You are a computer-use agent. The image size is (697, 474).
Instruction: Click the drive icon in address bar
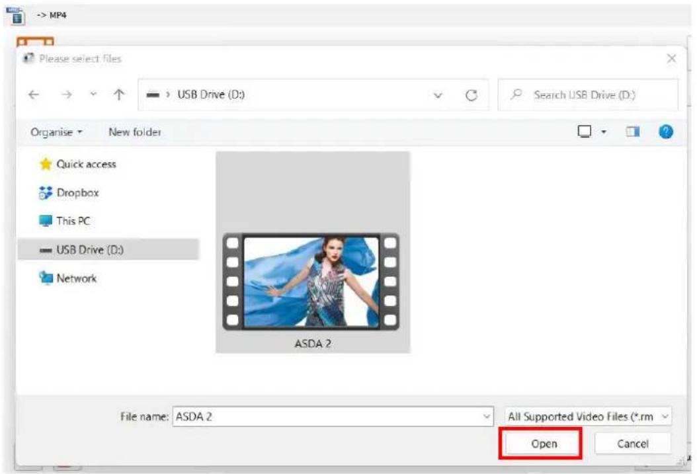coord(153,95)
